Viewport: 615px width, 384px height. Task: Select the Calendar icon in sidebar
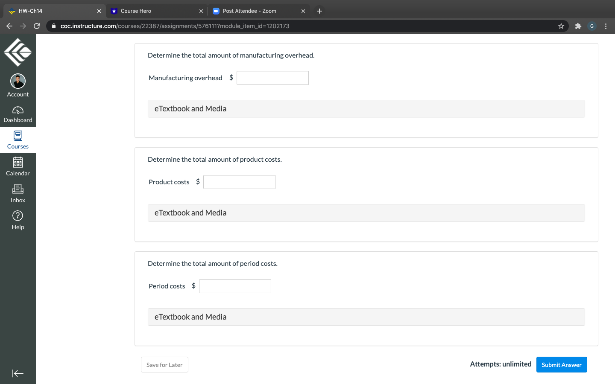[x=18, y=166]
